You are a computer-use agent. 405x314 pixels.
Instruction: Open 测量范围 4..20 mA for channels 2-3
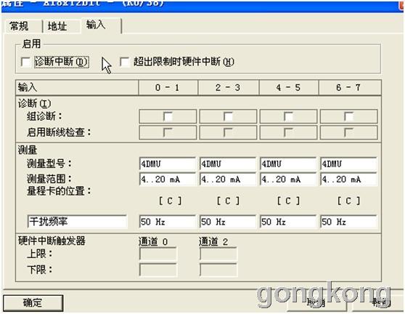point(228,180)
